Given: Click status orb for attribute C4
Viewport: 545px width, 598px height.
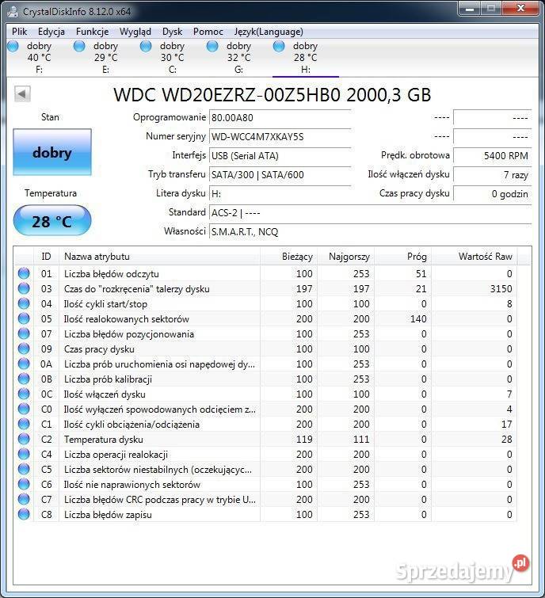Looking at the screenshot, I should tap(24, 454).
